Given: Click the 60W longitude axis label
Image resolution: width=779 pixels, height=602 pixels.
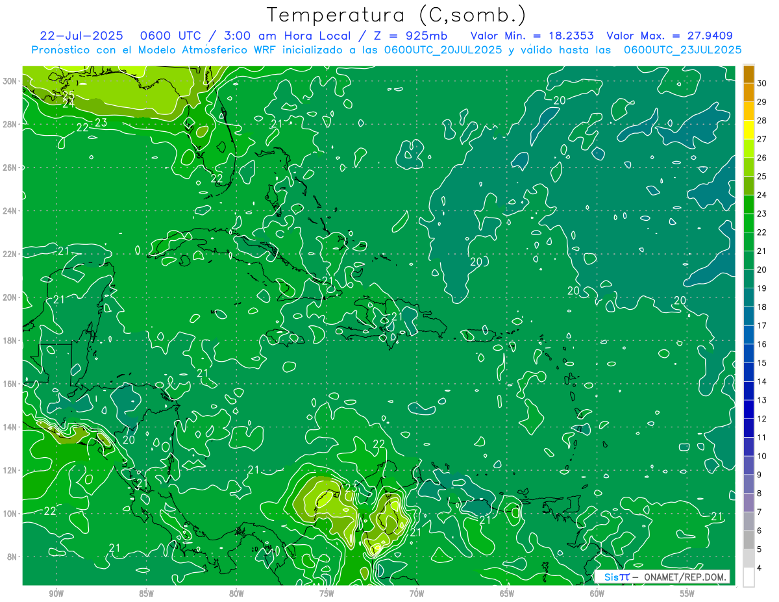Looking at the screenshot, I should pos(597,594).
